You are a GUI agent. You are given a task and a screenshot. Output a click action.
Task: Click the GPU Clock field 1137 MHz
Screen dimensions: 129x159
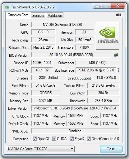(x=41, y=116)
